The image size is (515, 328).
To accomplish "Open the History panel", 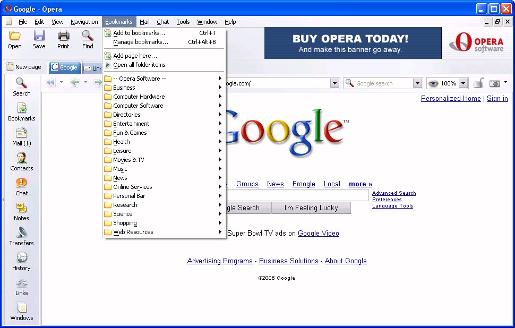I will pos(22,261).
